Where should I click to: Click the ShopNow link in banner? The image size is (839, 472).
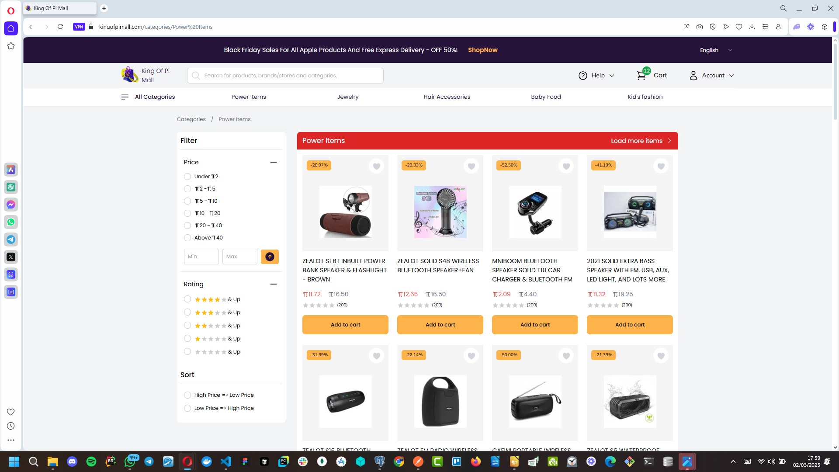(482, 50)
